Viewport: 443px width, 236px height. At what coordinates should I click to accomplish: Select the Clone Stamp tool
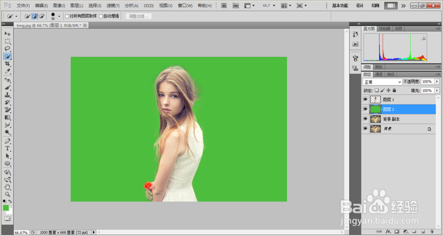(x=8, y=95)
